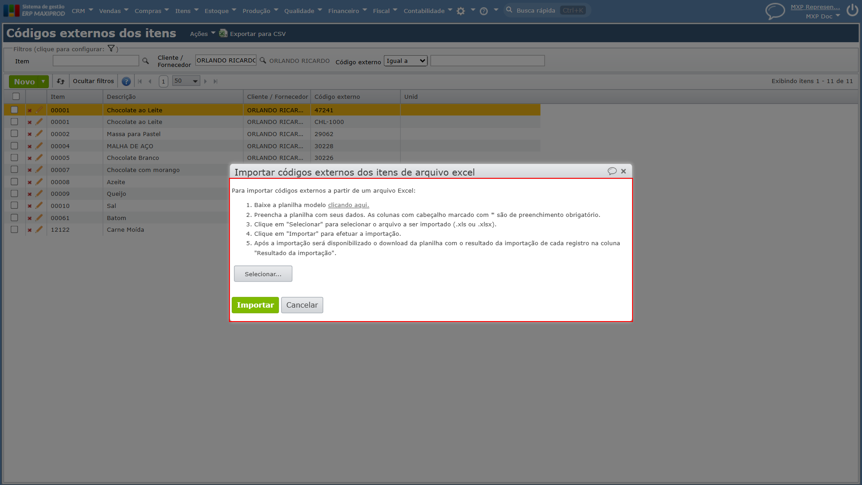The height and width of the screenshot is (485, 862).
Task: Open the Itens menu
Action: [x=187, y=11]
